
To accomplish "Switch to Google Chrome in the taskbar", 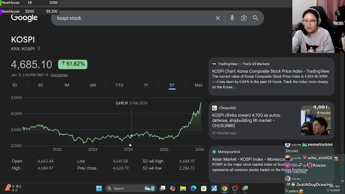I will [x=224, y=188].
